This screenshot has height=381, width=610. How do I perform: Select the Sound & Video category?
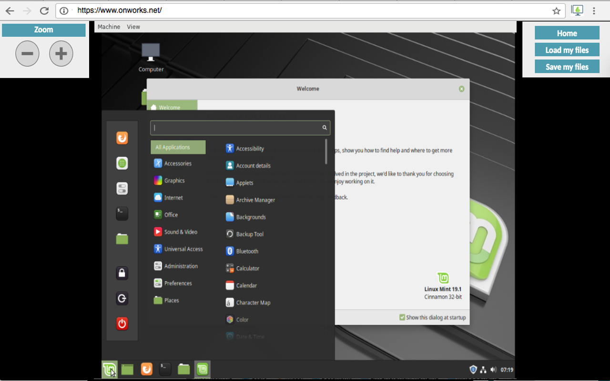175,232
